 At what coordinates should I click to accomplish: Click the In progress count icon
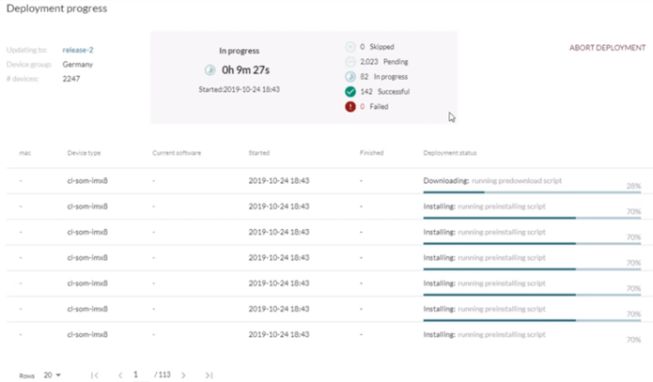pyautogui.click(x=350, y=76)
